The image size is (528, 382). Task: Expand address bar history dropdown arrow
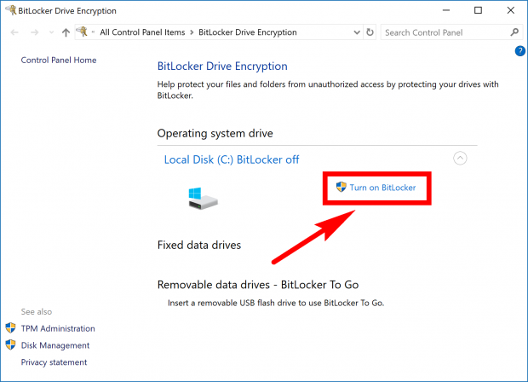click(x=355, y=32)
